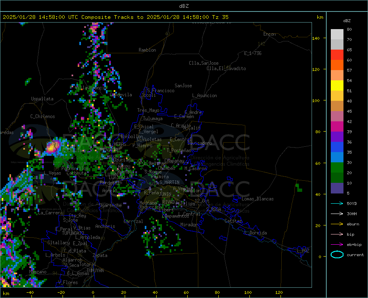Click the 'km' unit label at bottom left
The image size is (368, 298).
[6, 293]
